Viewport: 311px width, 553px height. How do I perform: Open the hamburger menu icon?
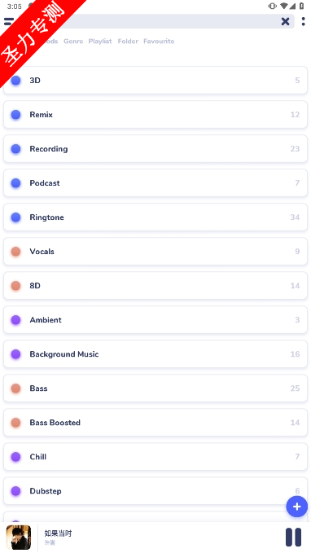pyautogui.click(x=9, y=21)
